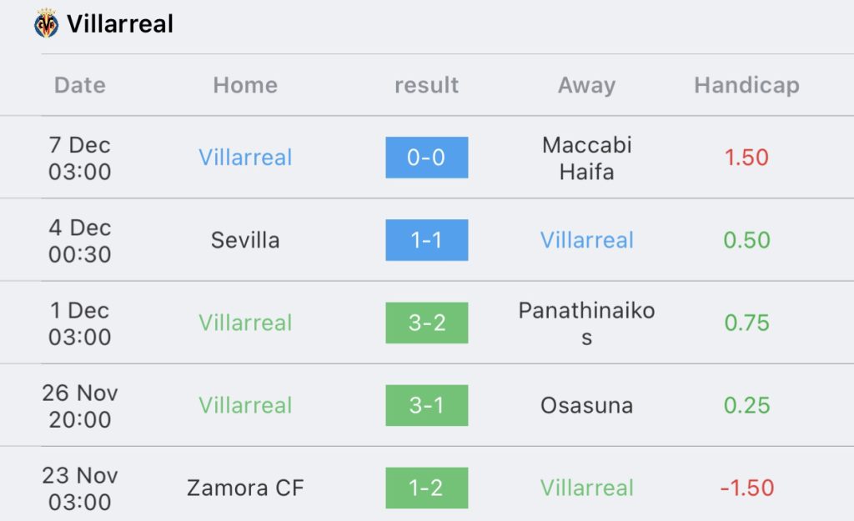Click the Villarreal club crest icon

[47, 23]
